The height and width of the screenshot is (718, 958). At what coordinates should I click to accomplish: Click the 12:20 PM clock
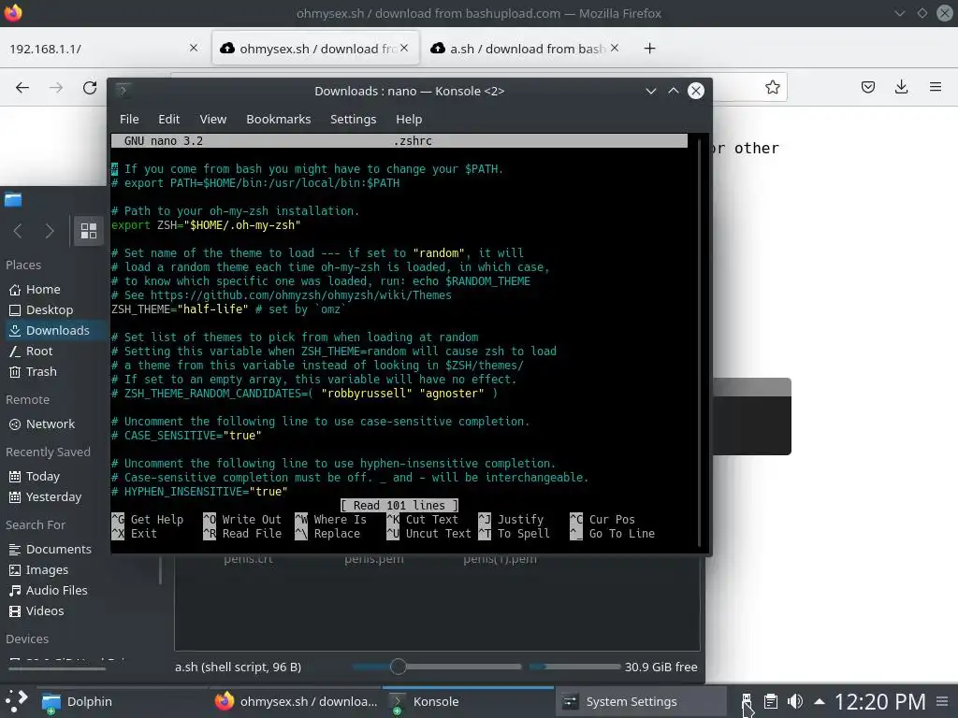click(x=879, y=701)
